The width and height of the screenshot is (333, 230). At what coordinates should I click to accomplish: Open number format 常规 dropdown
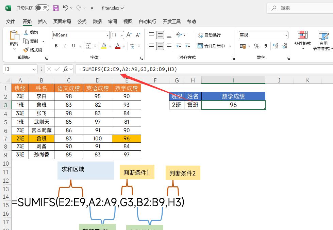pos(286,35)
